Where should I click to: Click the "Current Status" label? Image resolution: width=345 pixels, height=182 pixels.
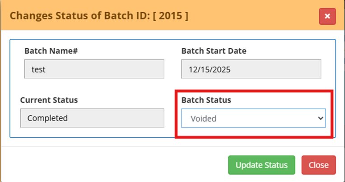pos(49,100)
